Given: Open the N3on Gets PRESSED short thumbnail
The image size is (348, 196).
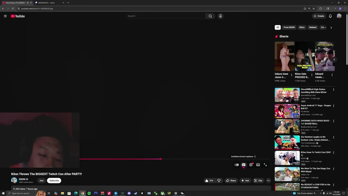Looking at the screenshot, I should coord(304,56).
